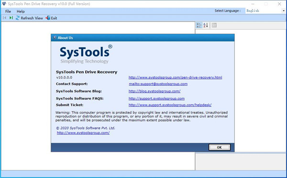Click the Refresh View label in the toolbar

click(32, 18)
